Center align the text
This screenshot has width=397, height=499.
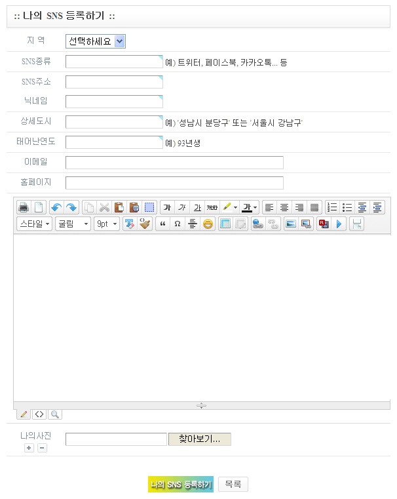[x=284, y=207]
